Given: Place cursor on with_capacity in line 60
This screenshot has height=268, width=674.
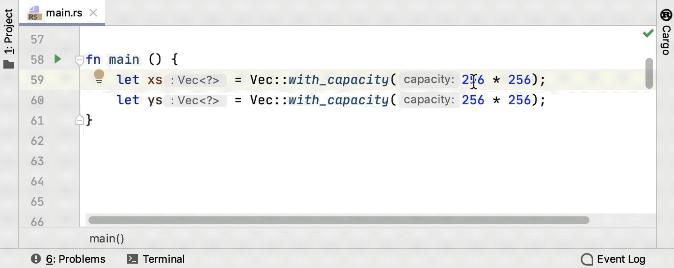Looking at the screenshot, I should (338, 100).
